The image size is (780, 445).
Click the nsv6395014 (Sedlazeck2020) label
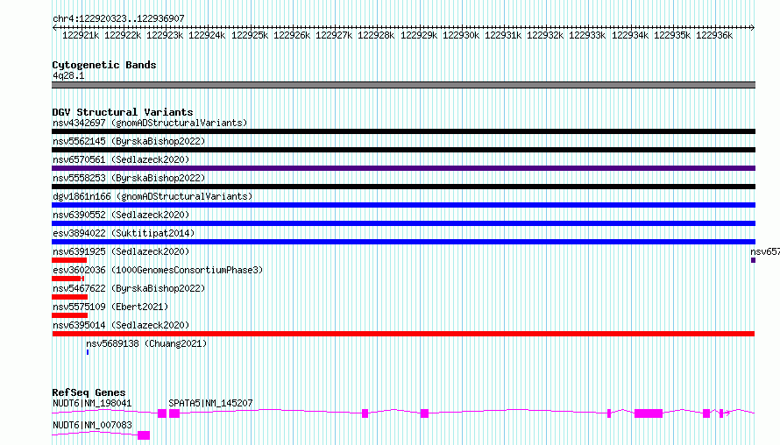121,325
